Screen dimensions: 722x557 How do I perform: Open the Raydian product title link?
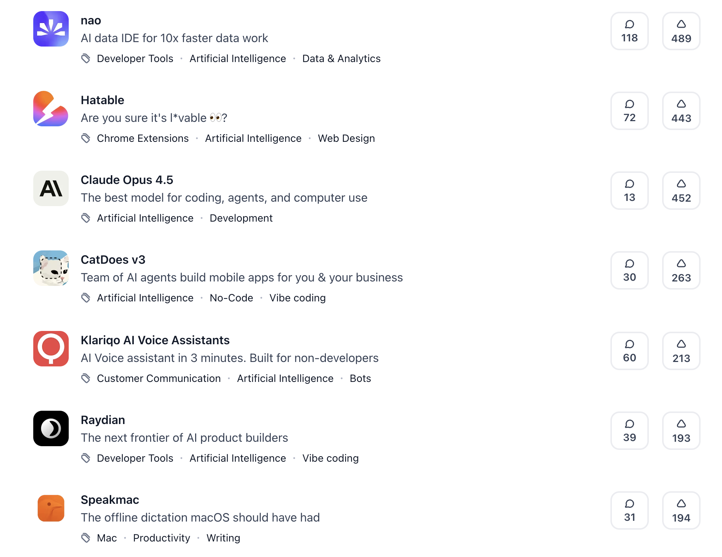(x=103, y=420)
